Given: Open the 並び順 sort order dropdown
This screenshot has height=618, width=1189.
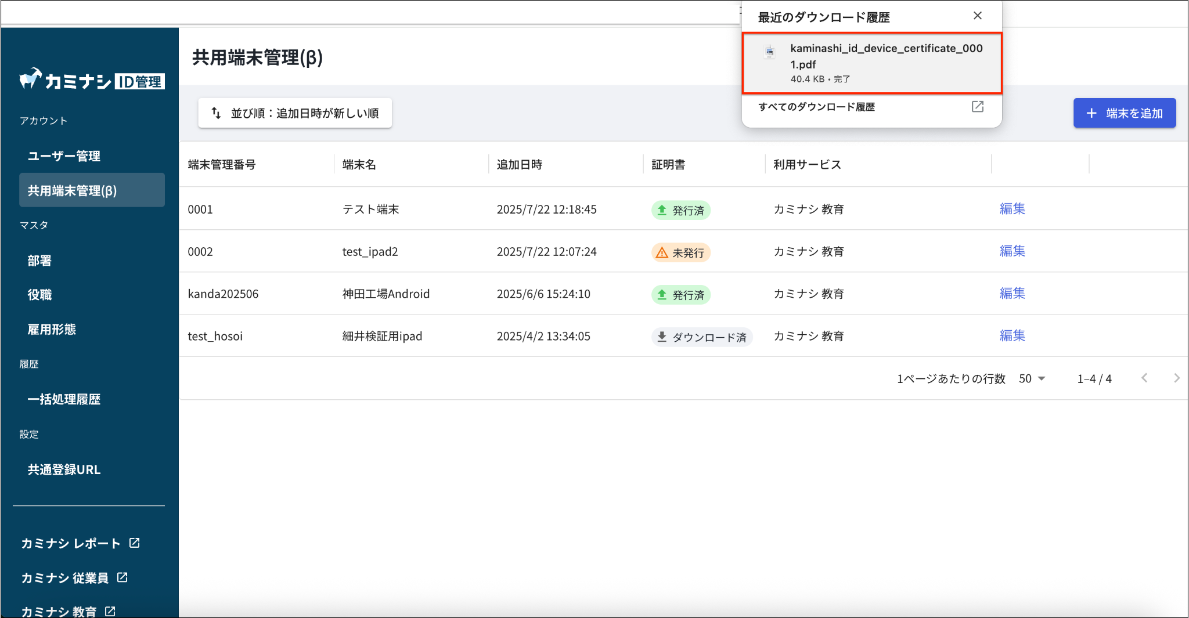Looking at the screenshot, I should (x=295, y=113).
